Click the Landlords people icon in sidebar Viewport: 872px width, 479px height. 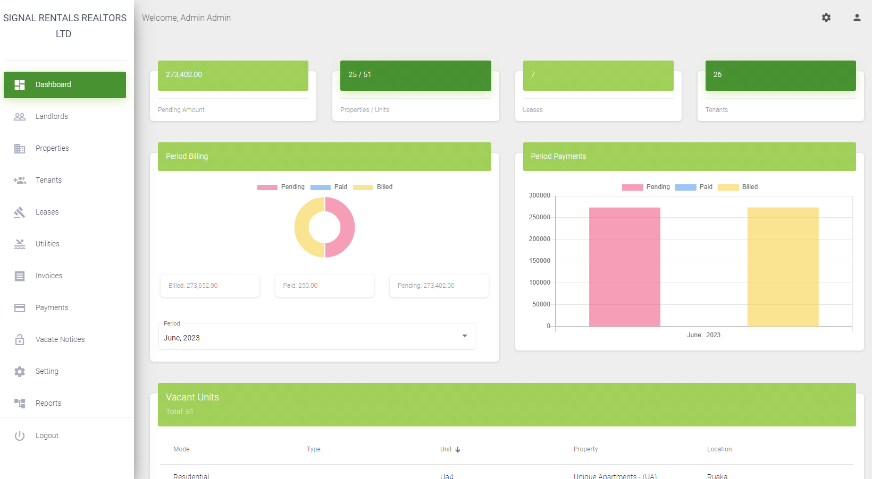20,117
